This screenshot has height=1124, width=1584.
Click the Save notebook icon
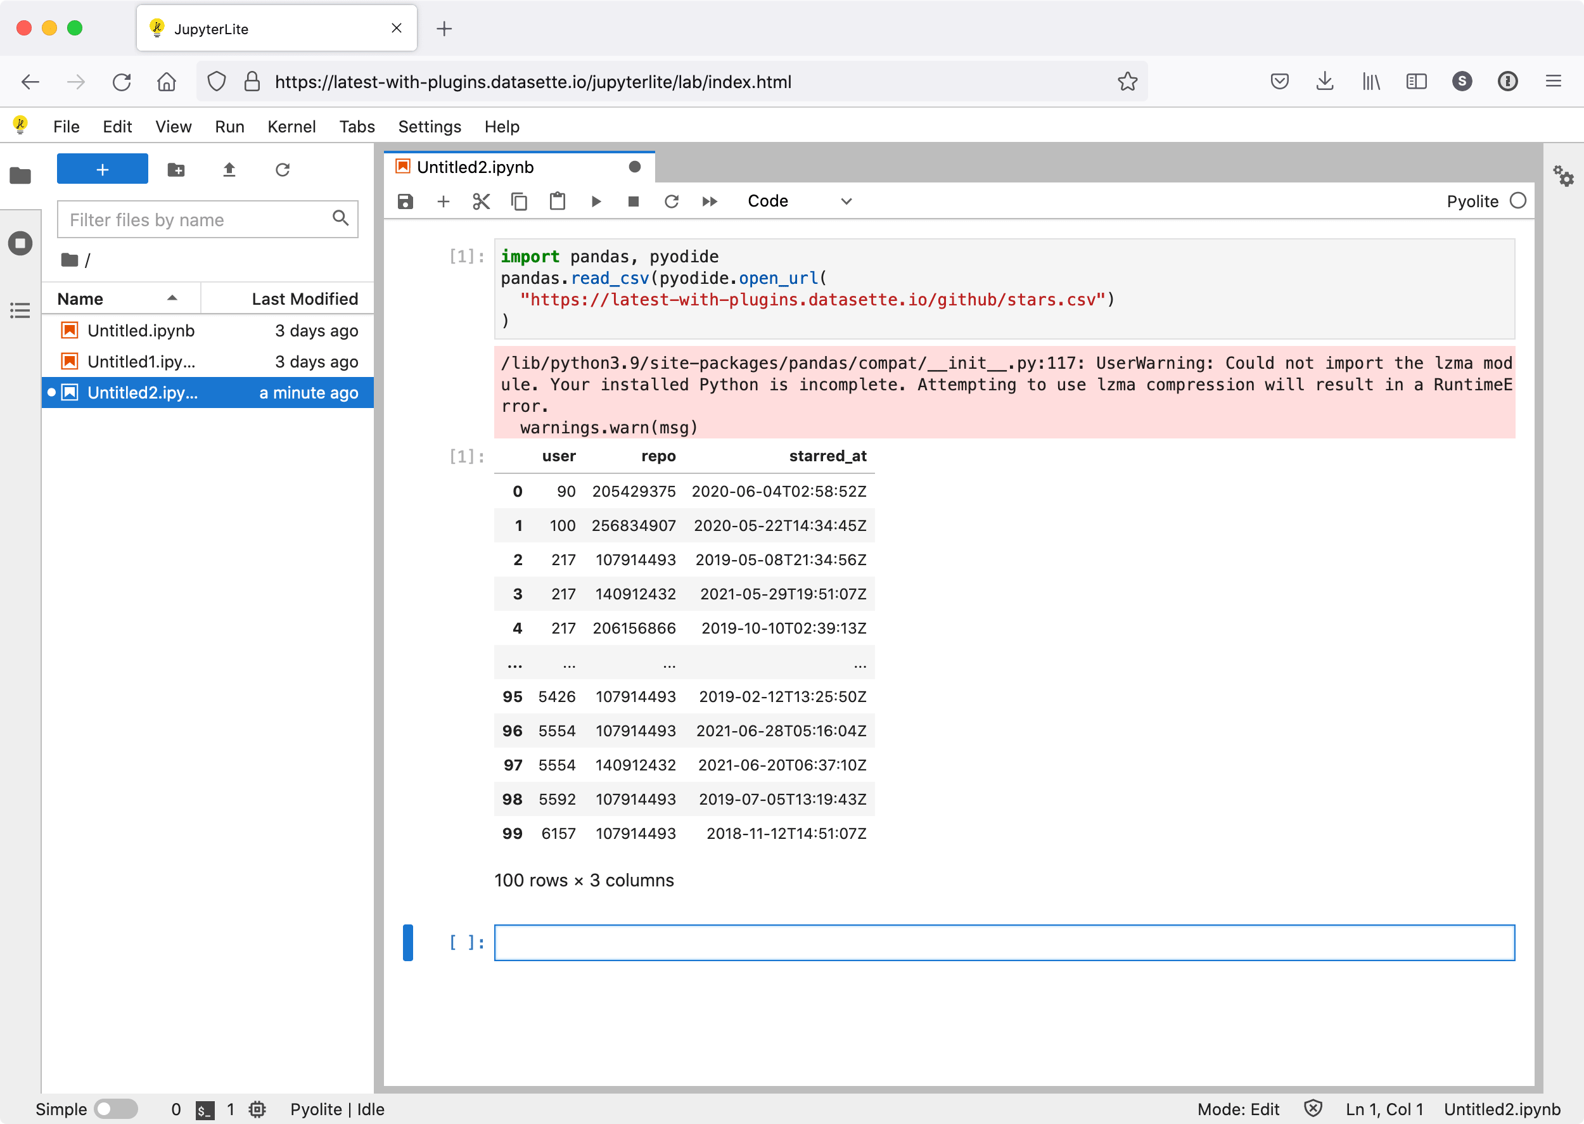coord(406,201)
